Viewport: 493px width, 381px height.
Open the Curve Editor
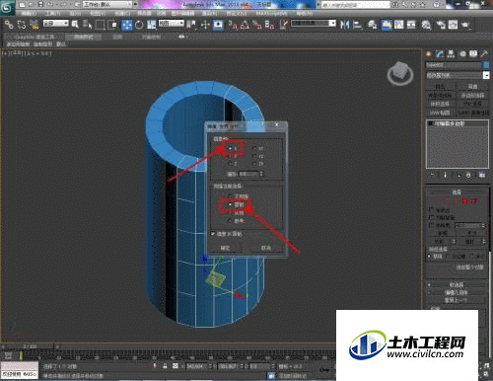(x=399, y=25)
